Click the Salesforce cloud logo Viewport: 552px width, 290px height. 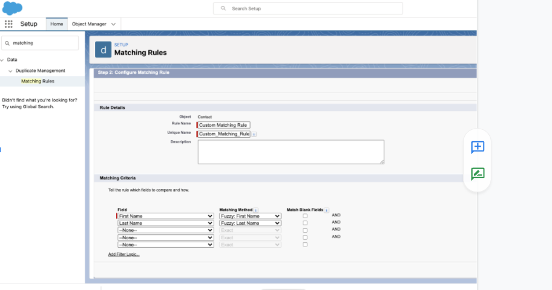[12, 8]
